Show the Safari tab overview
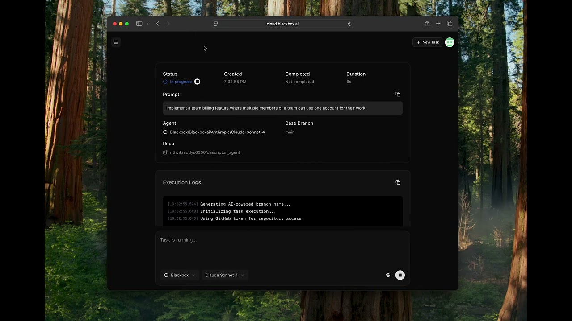572x321 pixels. [x=450, y=24]
